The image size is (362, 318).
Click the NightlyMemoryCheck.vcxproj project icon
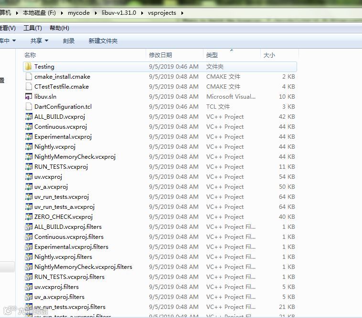pyautogui.click(x=29, y=157)
